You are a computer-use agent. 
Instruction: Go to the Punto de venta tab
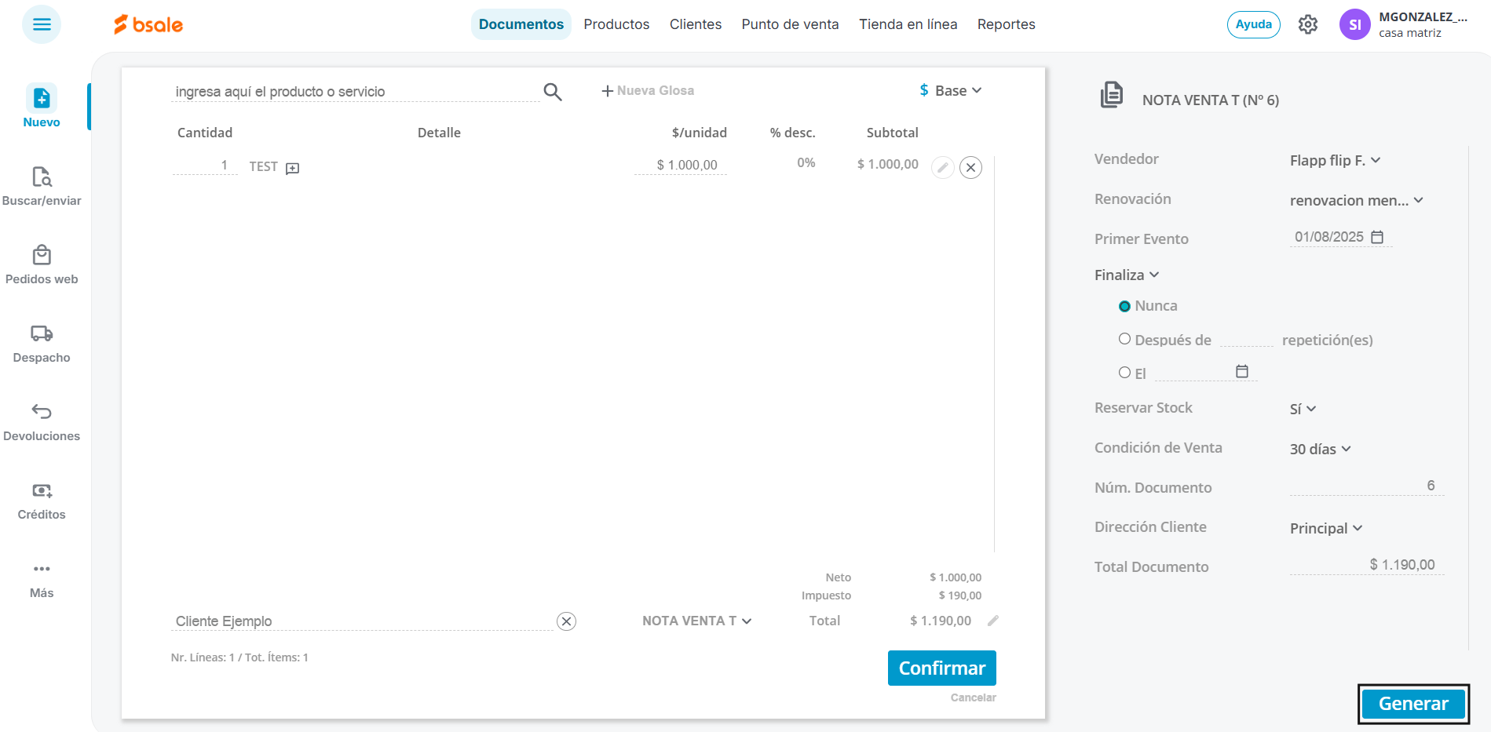(x=790, y=24)
